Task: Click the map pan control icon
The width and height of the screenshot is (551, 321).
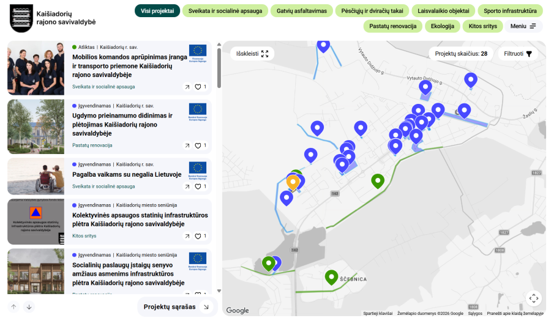Action: pyautogui.click(x=534, y=298)
